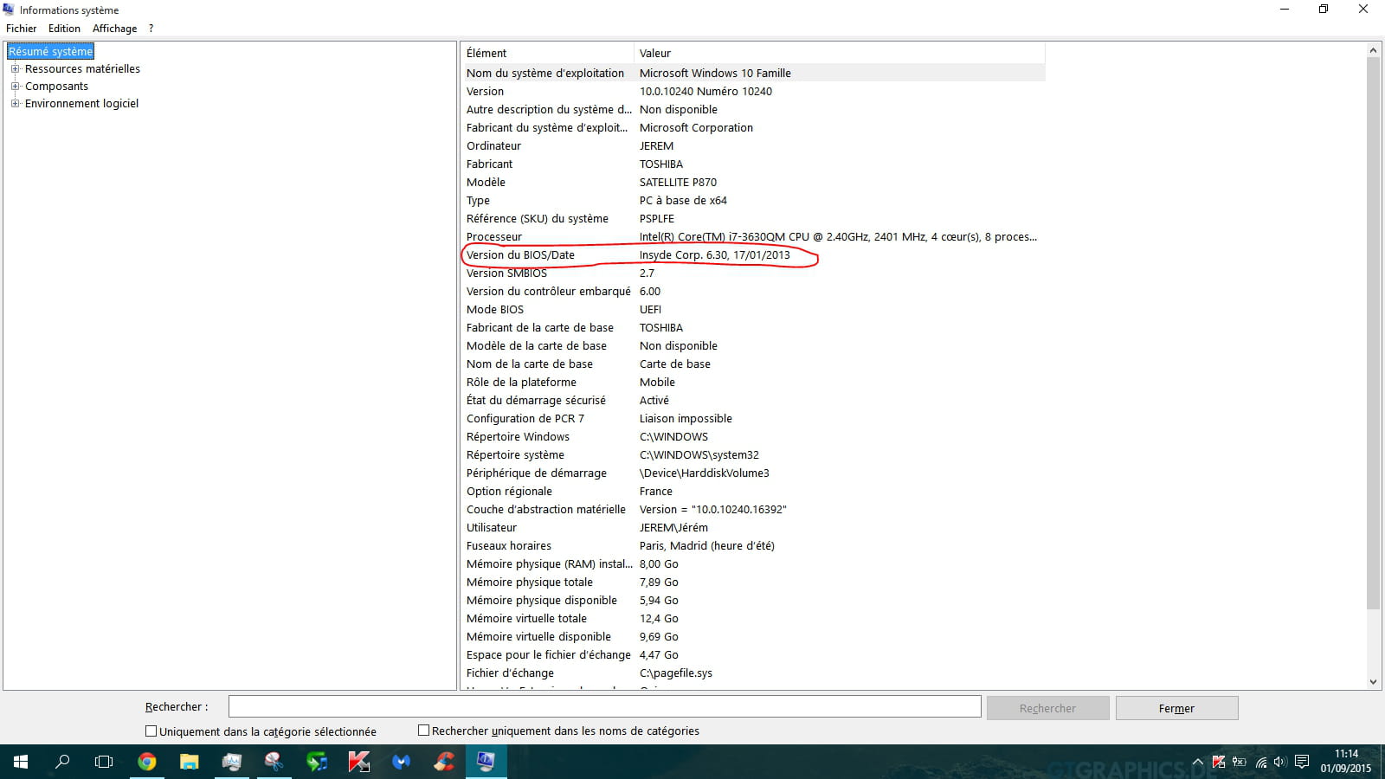Select the Mode BIOS UEFI row

753,309
